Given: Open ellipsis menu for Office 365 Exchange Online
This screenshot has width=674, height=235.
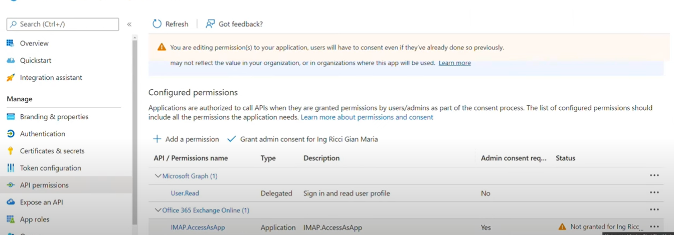Looking at the screenshot, I should 654,209.
